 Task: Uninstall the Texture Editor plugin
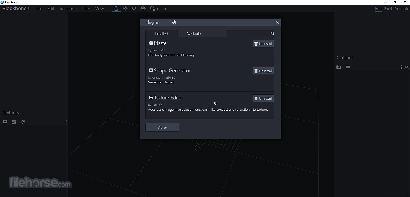pyautogui.click(x=263, y=98)
